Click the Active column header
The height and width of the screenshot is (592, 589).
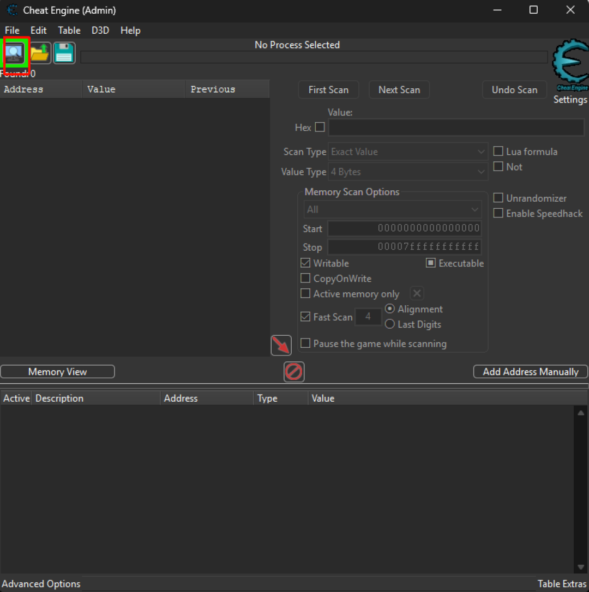[16, 398]
